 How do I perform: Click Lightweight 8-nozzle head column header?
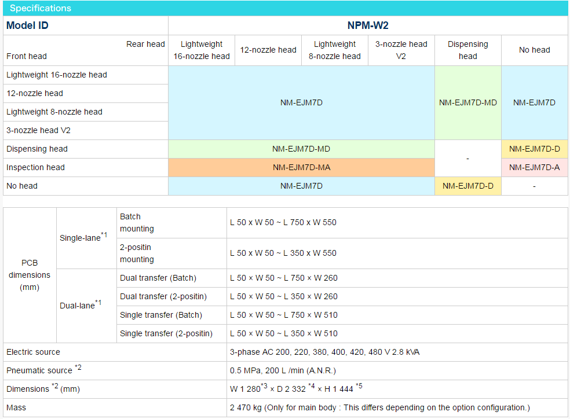(335, 50)
